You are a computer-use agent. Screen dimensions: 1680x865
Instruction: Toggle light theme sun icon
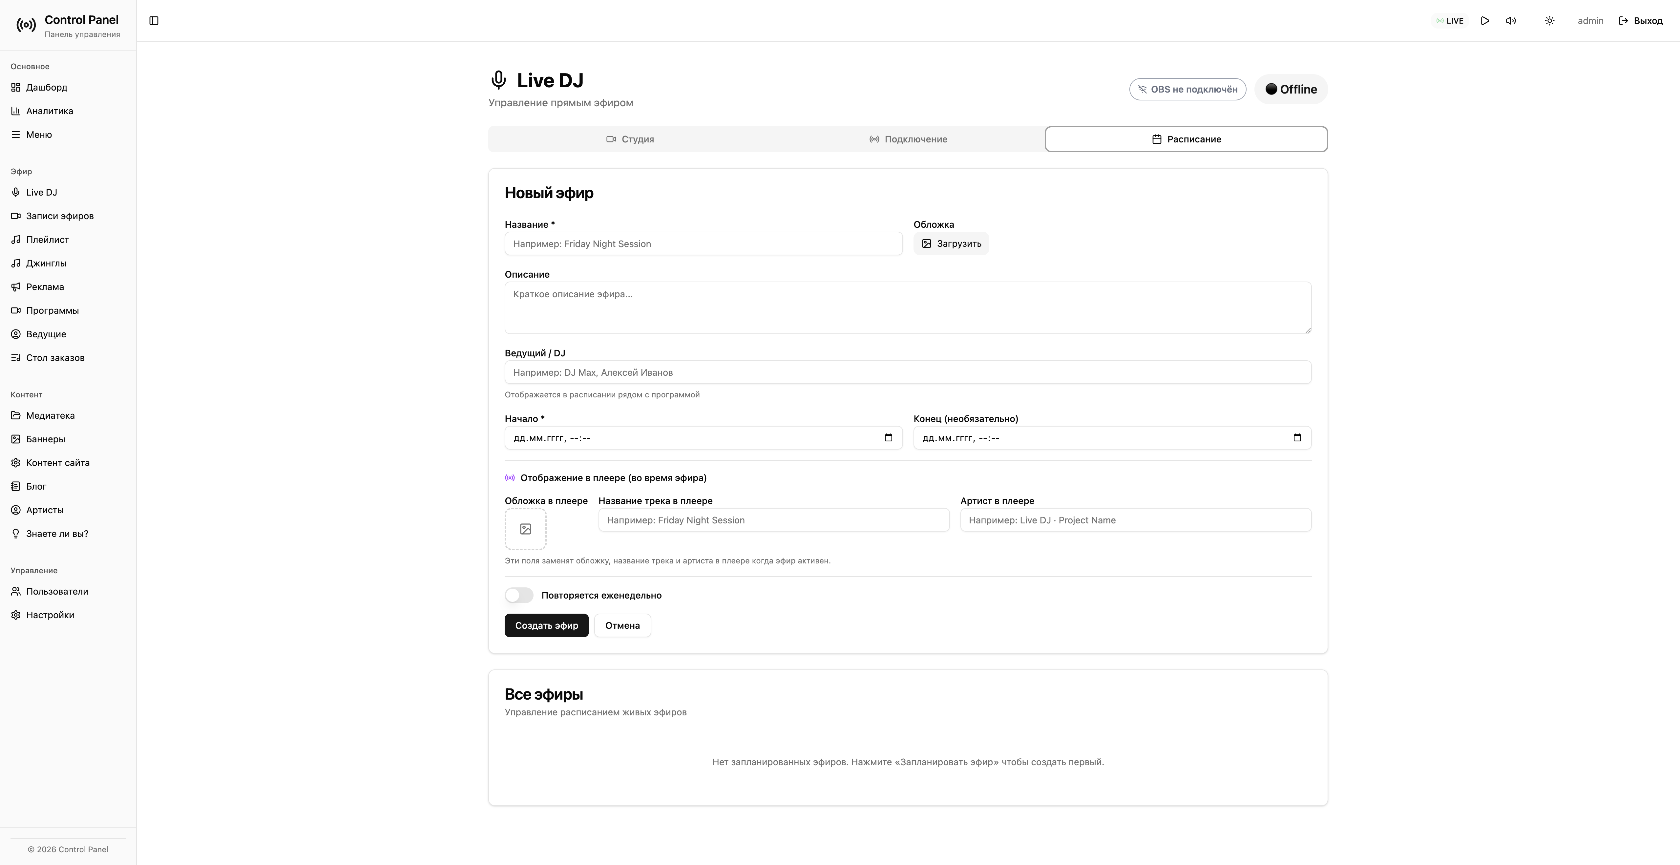(1549, 21)
